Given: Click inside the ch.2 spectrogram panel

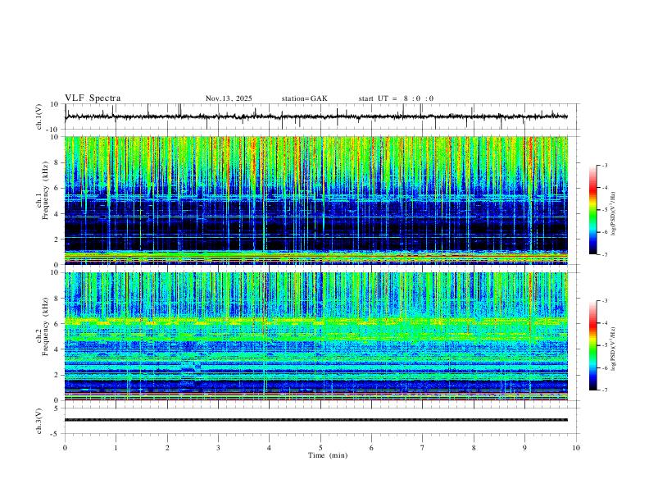Looking at the screenshot, I should click(315, 336).
